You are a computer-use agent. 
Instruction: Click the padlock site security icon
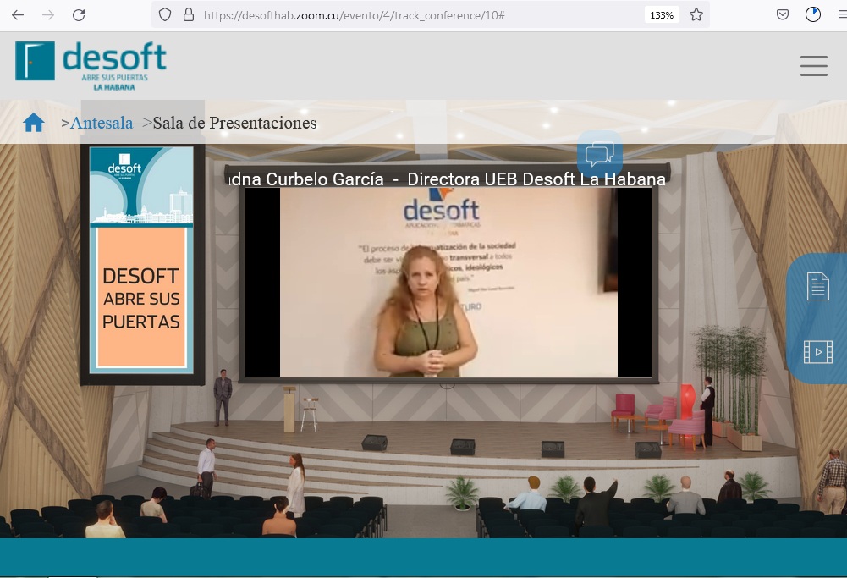pyautogui.click(x=189, y=15)
